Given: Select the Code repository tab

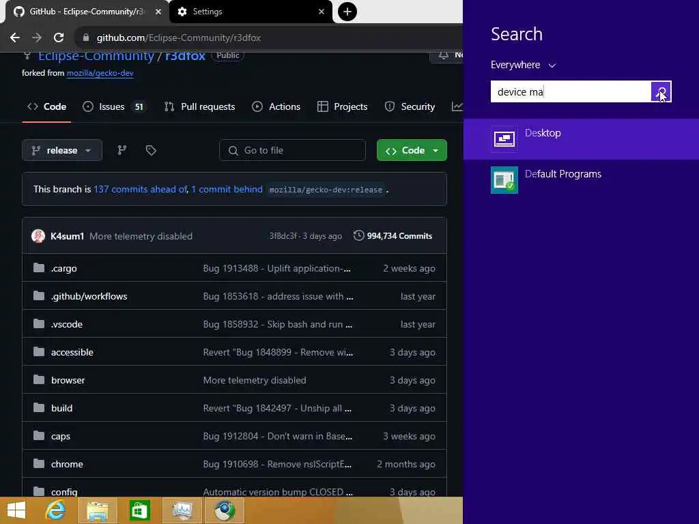Looking at the screenshot, I should coord(47,106).
